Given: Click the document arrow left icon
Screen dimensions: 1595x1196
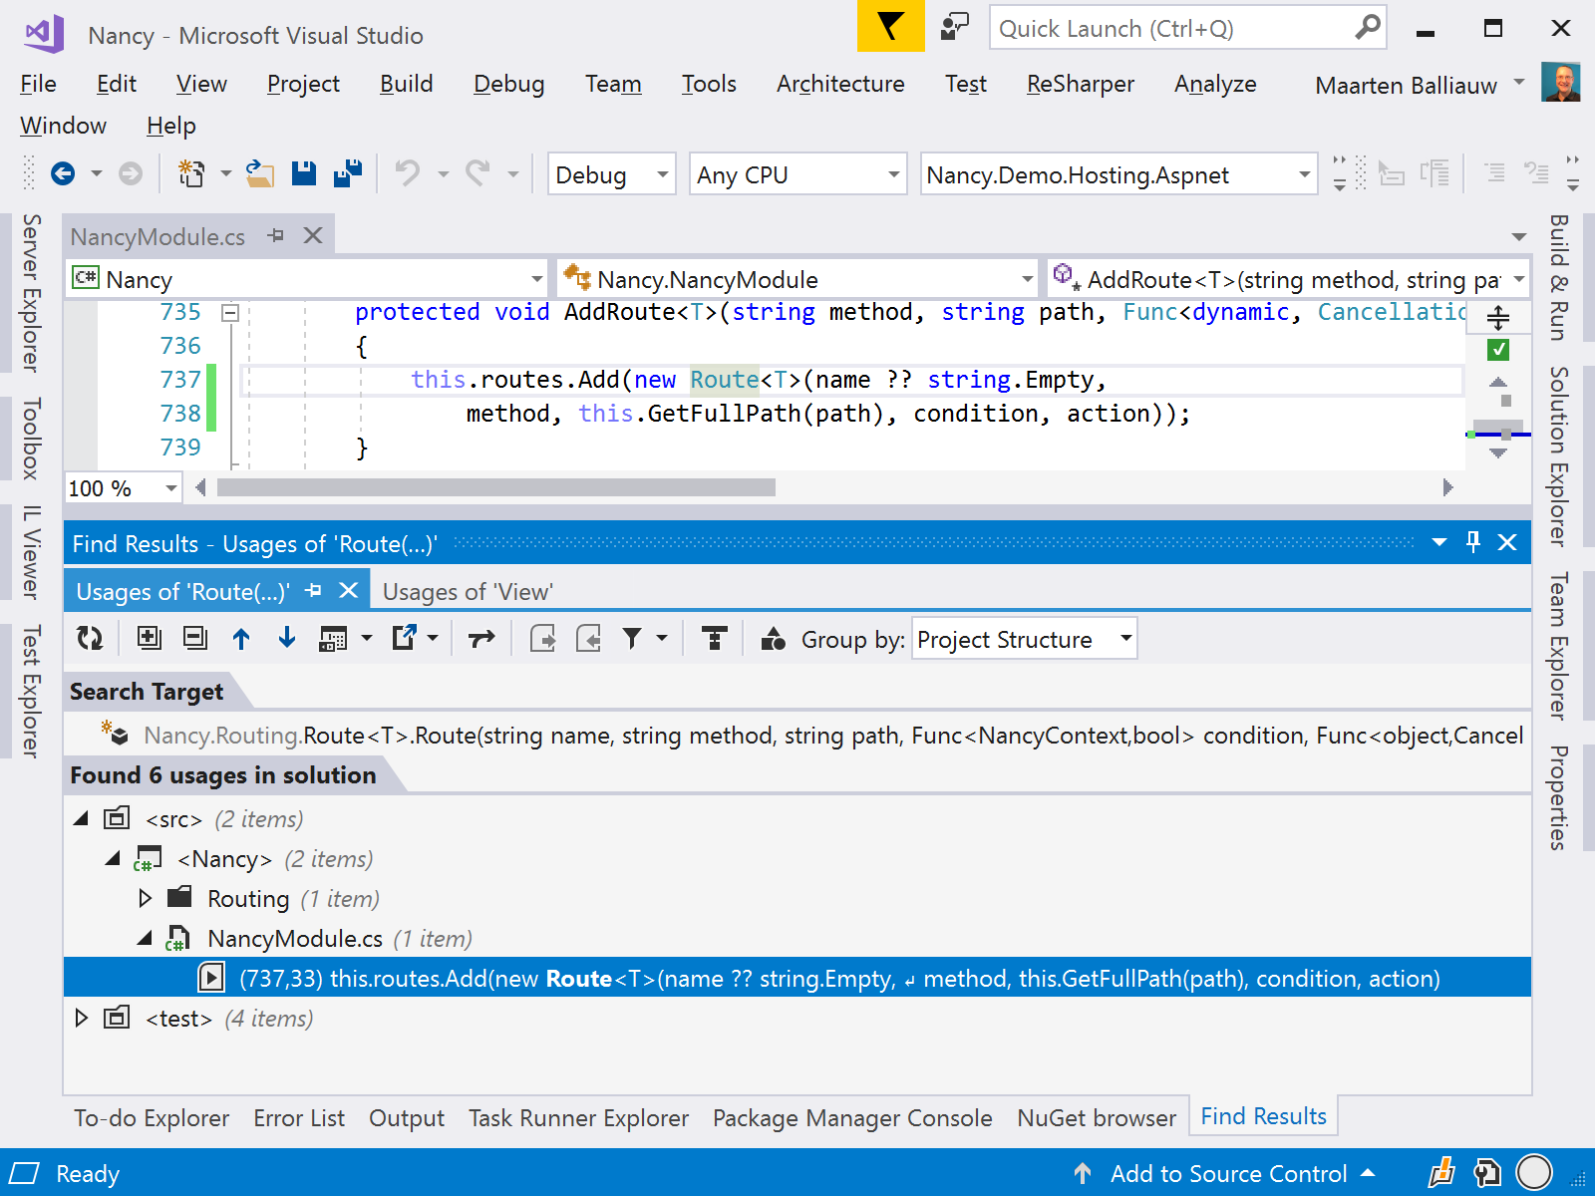Looking at the screenshot, I should pyautogui.click(x=589, y=638).
